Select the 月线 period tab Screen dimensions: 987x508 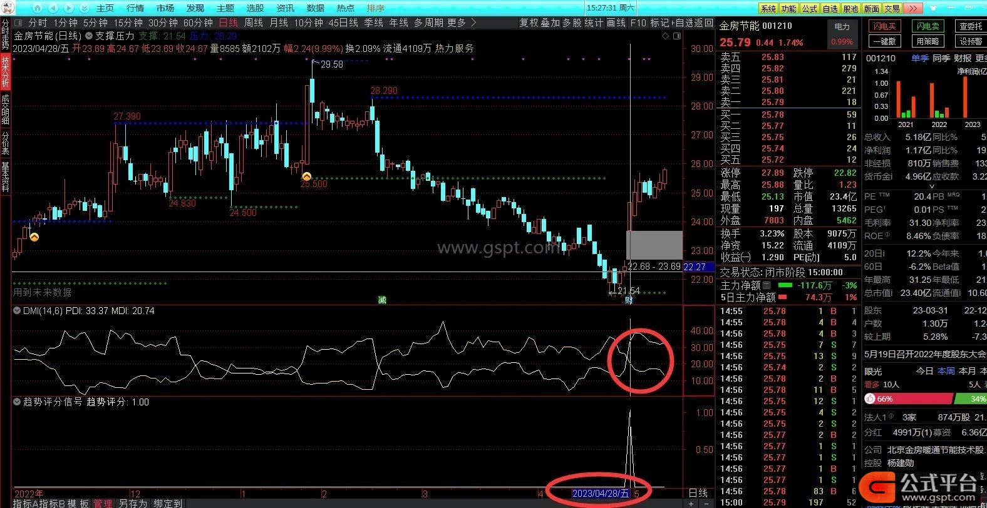pyautogui.click(x=279, y=23)
